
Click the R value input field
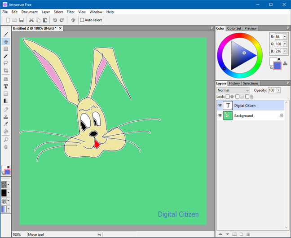278,36
